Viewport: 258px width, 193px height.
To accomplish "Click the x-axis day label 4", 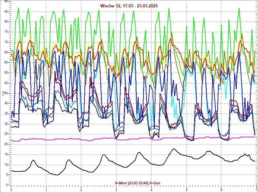I will click(151, 190).
